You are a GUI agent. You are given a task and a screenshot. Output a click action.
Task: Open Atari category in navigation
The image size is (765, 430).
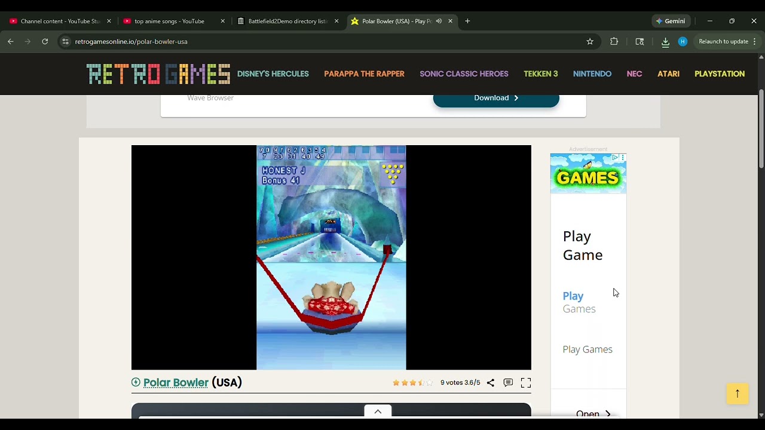668,74
